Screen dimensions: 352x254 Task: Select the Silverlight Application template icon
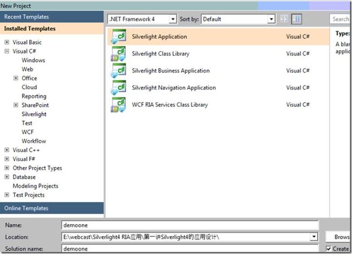point(118,36)
